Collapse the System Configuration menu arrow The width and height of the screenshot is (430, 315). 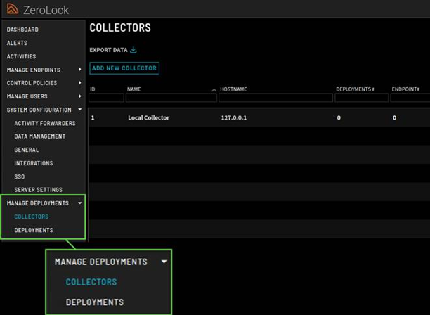coord(80,110)
